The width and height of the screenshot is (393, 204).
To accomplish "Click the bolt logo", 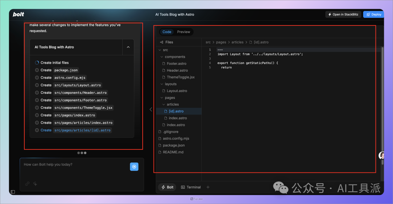I will tap(18, 14).
